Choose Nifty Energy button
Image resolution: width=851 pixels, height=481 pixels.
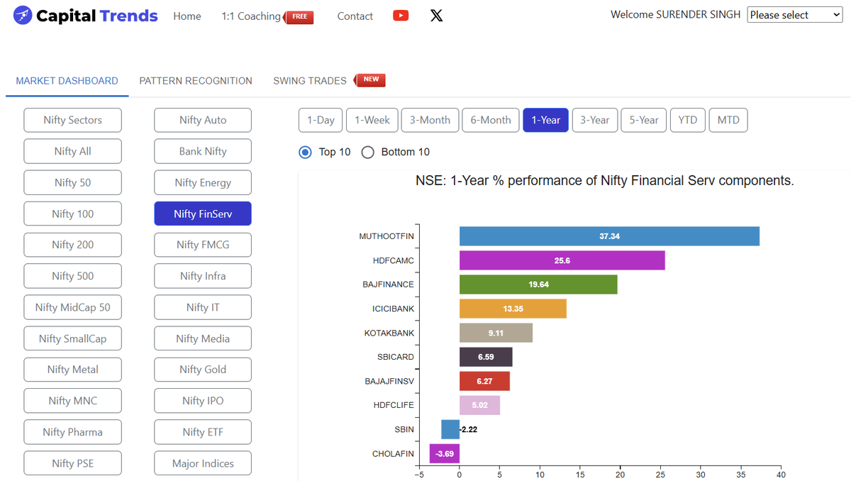[203, 182]
